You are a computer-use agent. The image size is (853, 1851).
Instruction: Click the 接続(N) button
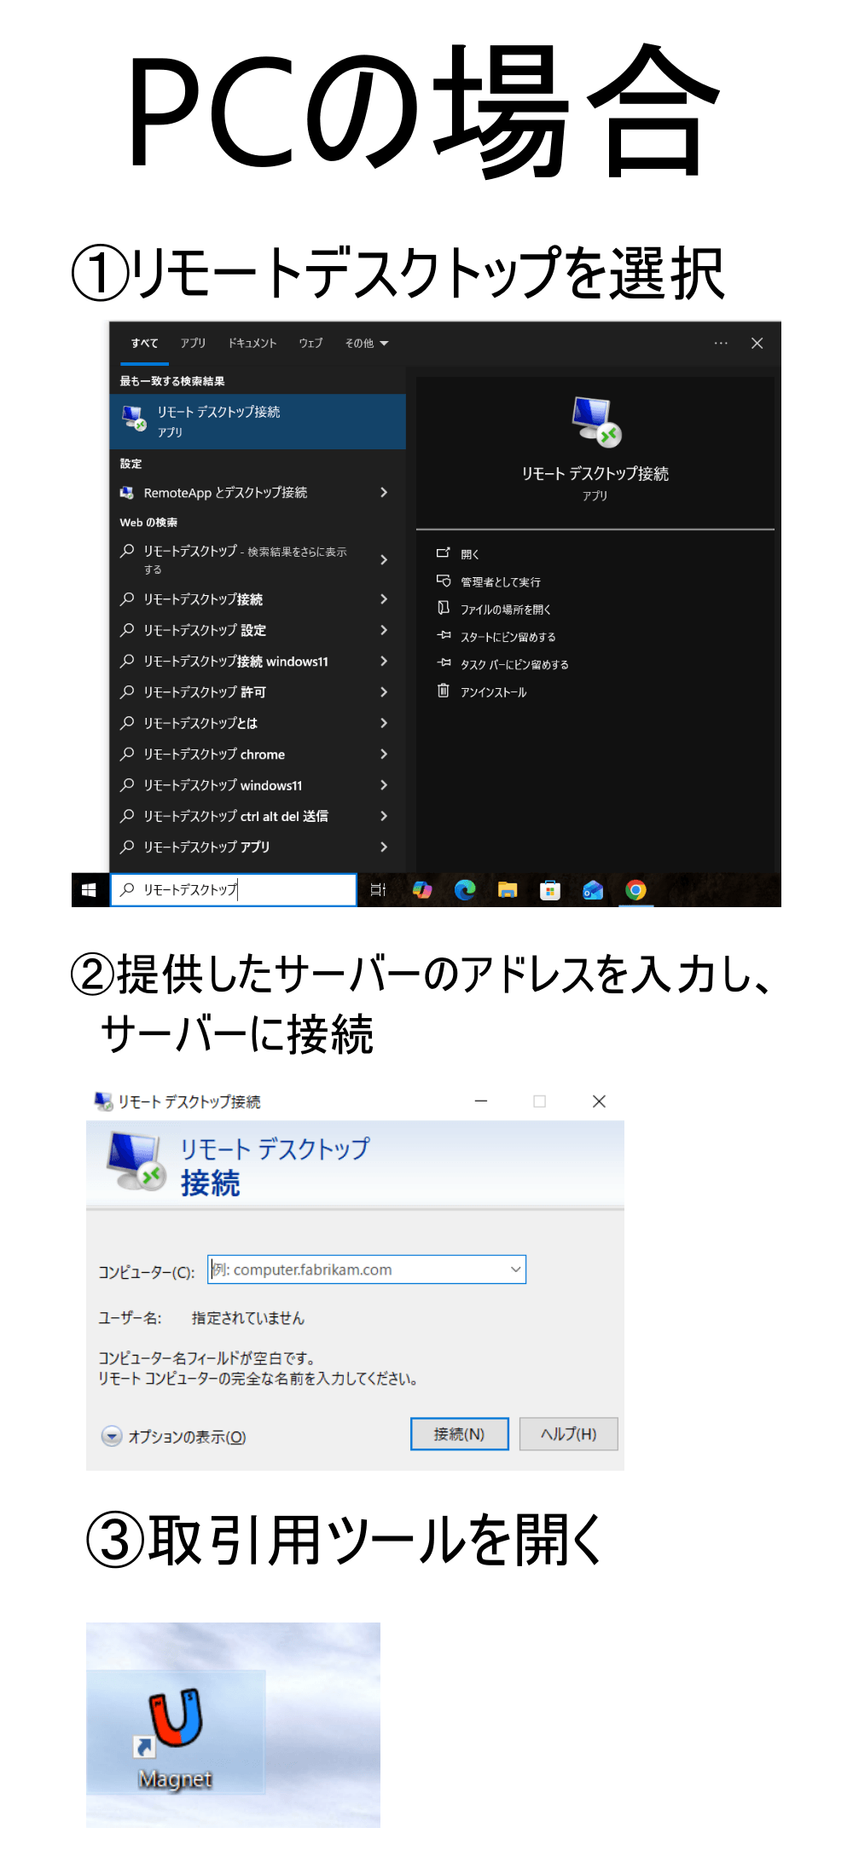pos(459,1434)
